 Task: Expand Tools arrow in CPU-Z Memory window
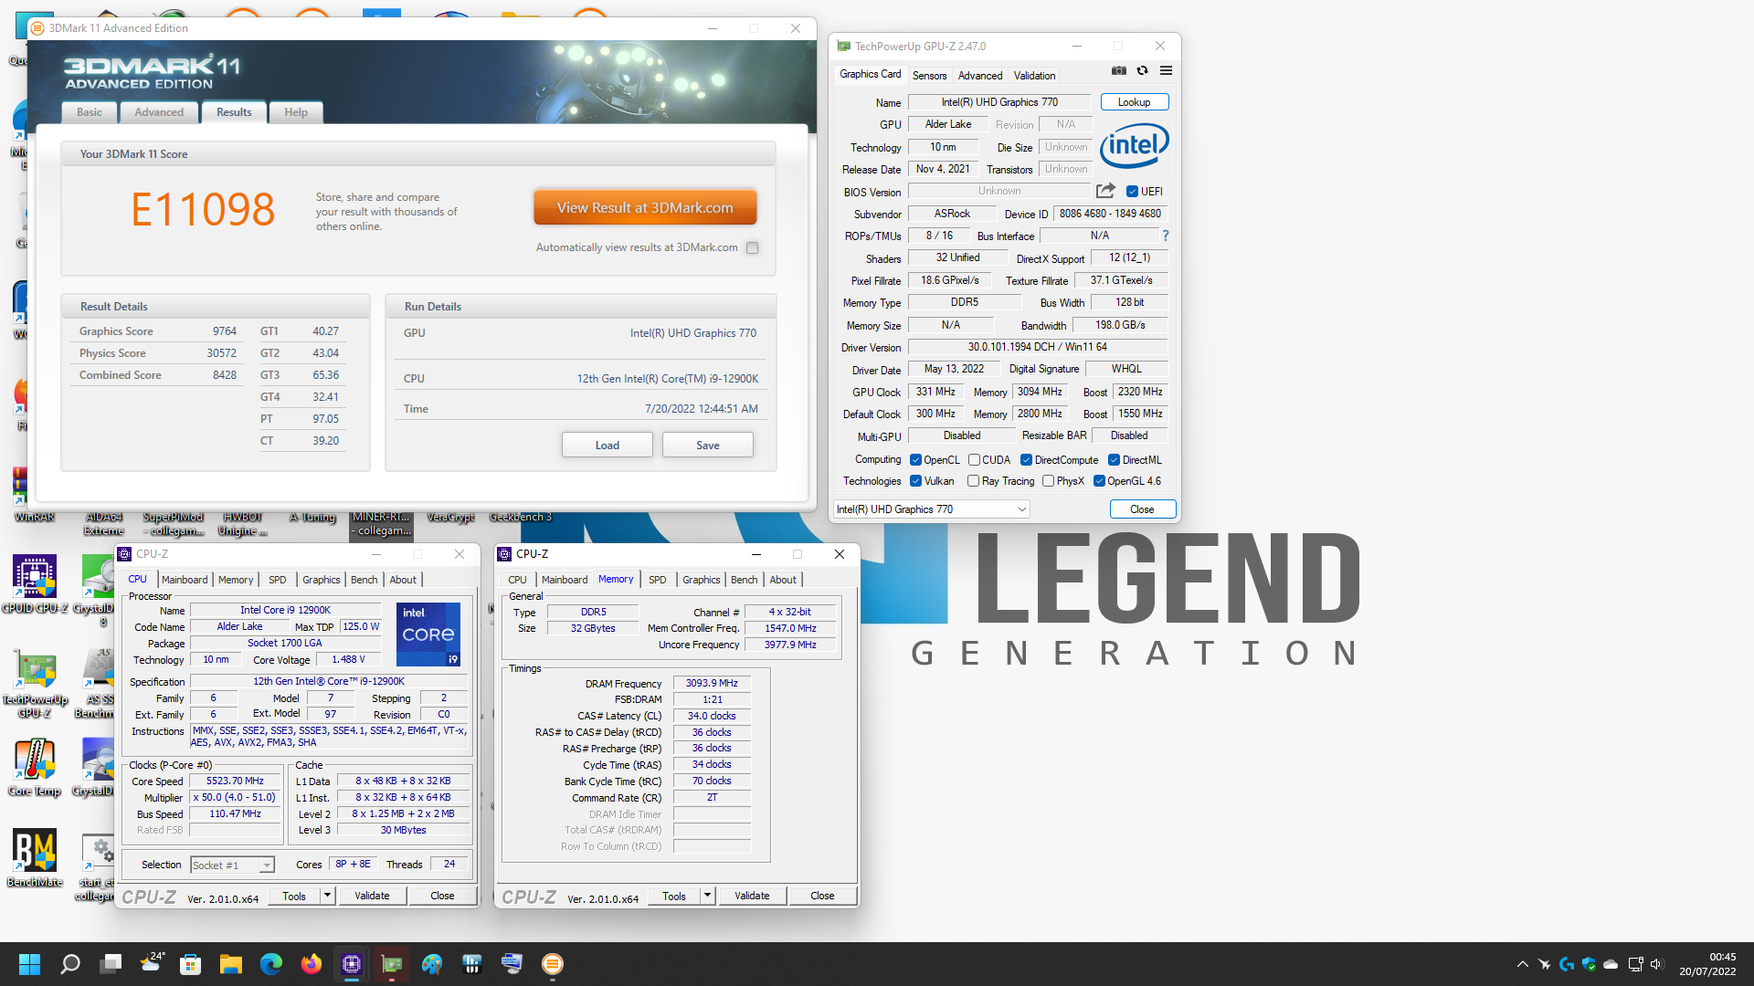tap(707, 896)
